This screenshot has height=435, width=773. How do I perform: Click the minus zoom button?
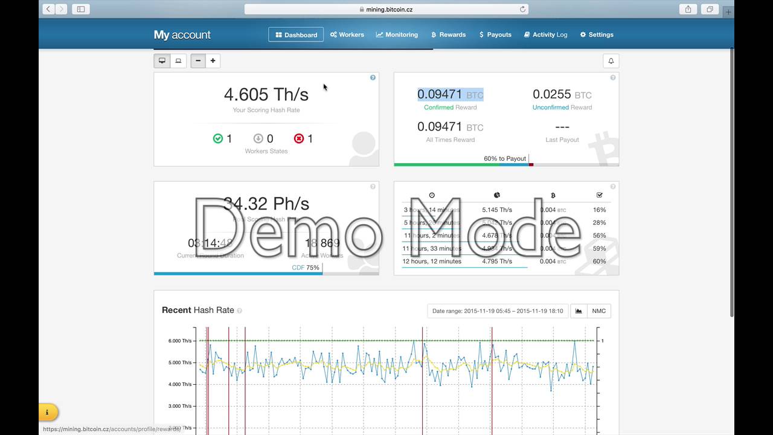198,60
